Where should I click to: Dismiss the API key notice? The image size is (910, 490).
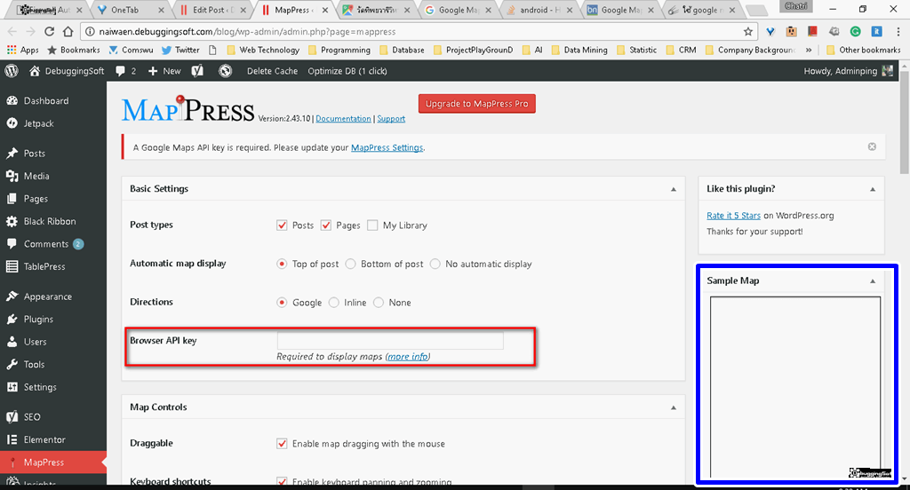click(872, 146)
